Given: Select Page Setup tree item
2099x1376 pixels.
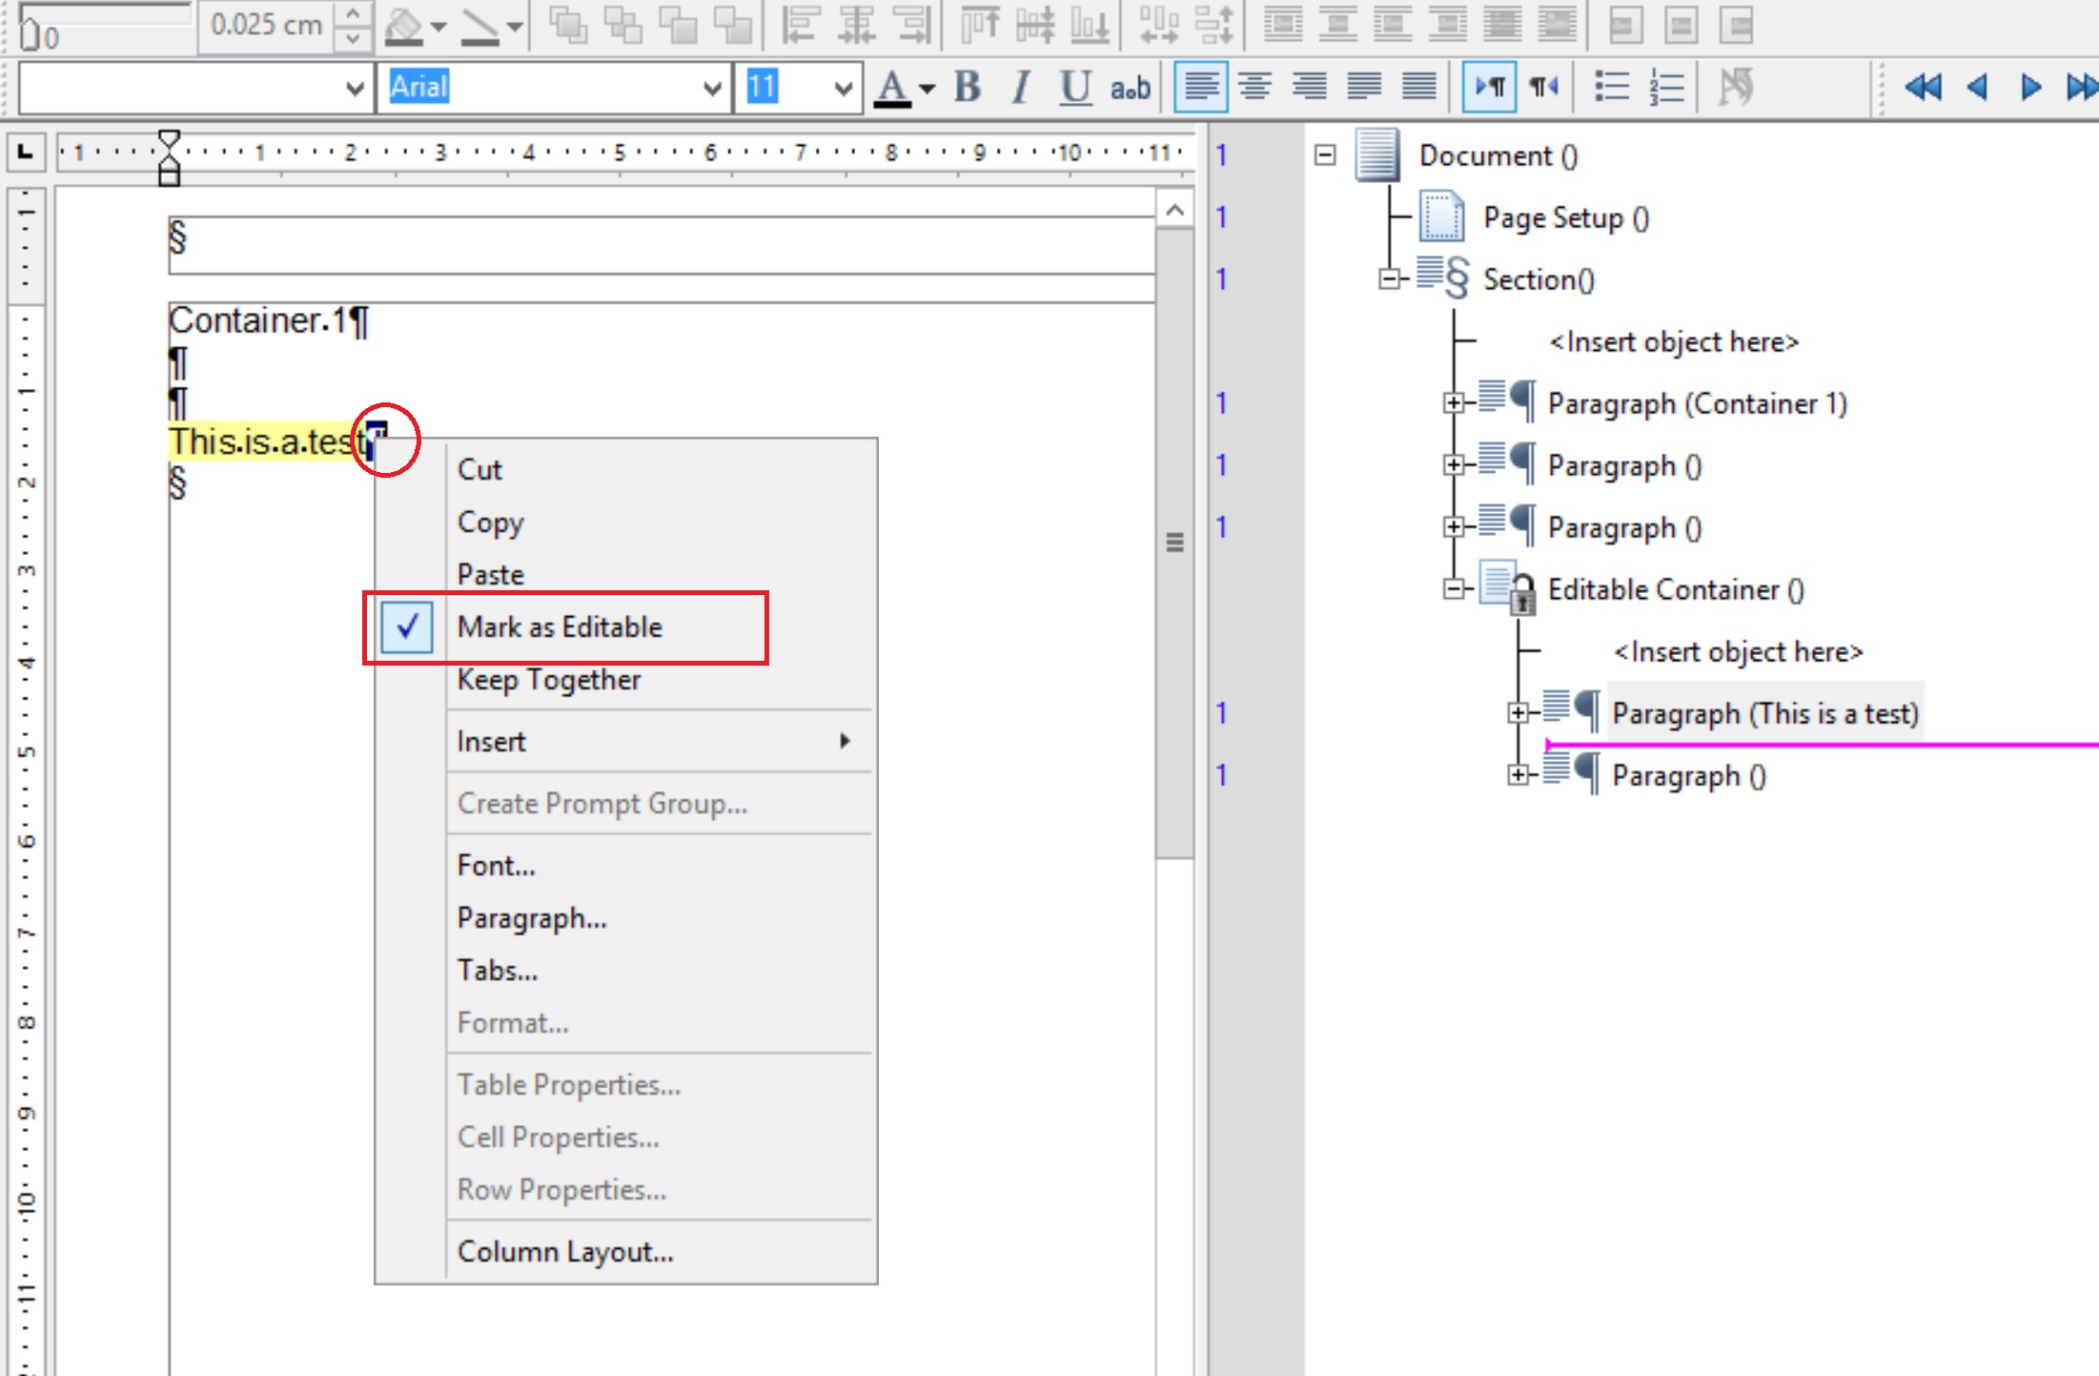Looking at the screenshot, I should pos(1566,217).
